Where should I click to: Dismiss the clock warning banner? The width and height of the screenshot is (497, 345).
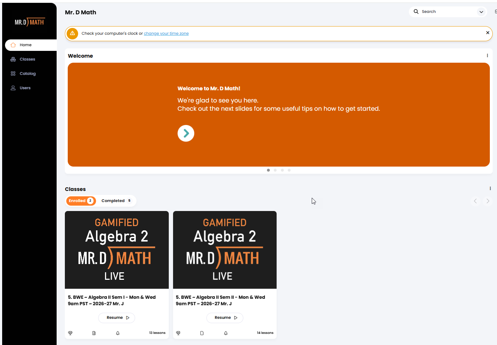point(488,33)
